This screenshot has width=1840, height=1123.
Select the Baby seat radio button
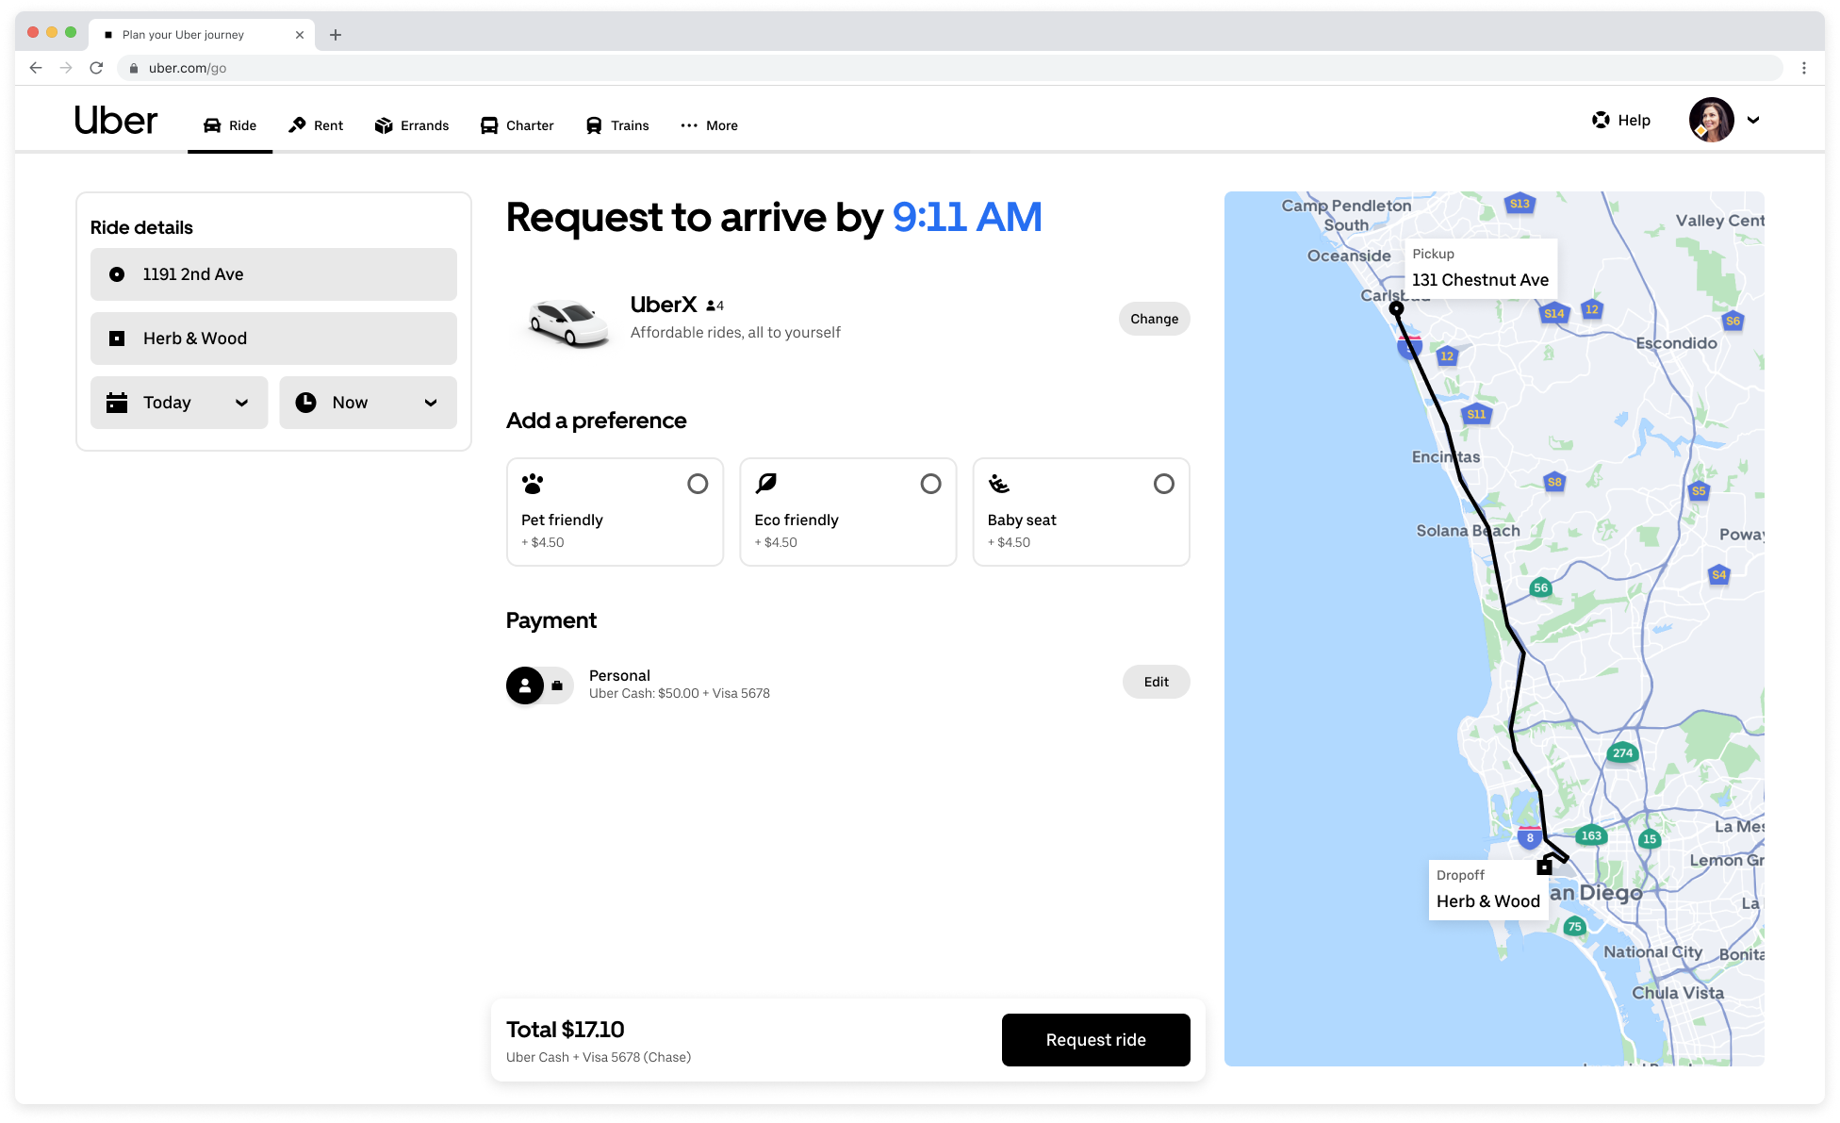tap(1164, 484)
